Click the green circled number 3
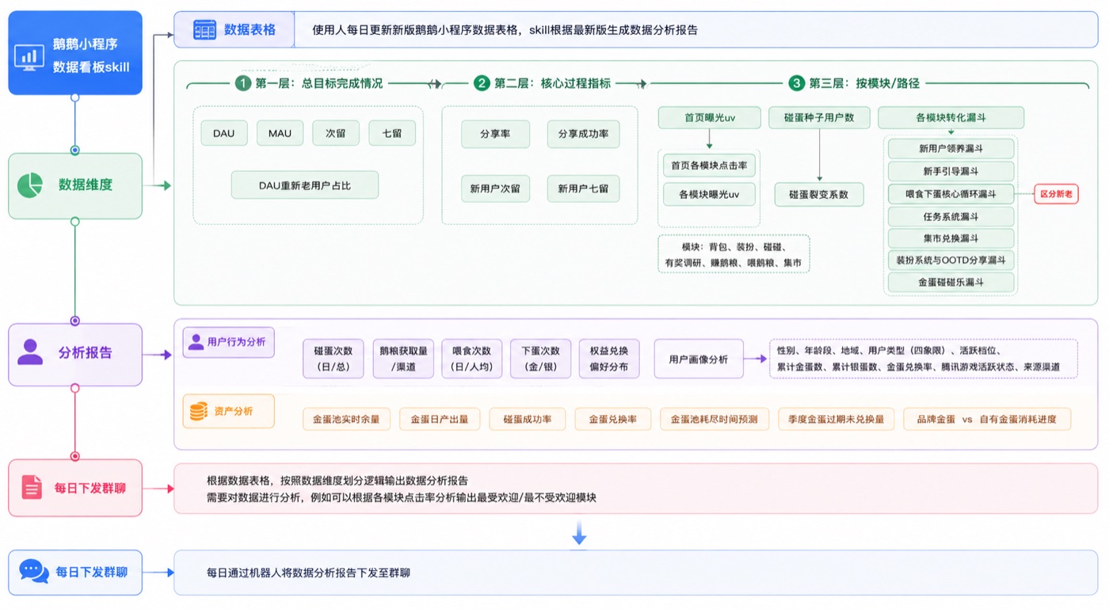 tap(797, 83)
